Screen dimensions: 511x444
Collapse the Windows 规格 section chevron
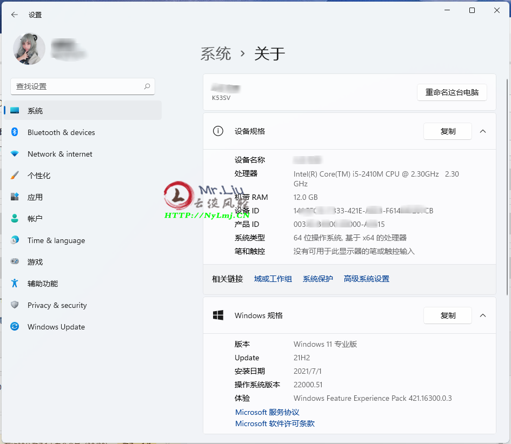click(483, 315)
